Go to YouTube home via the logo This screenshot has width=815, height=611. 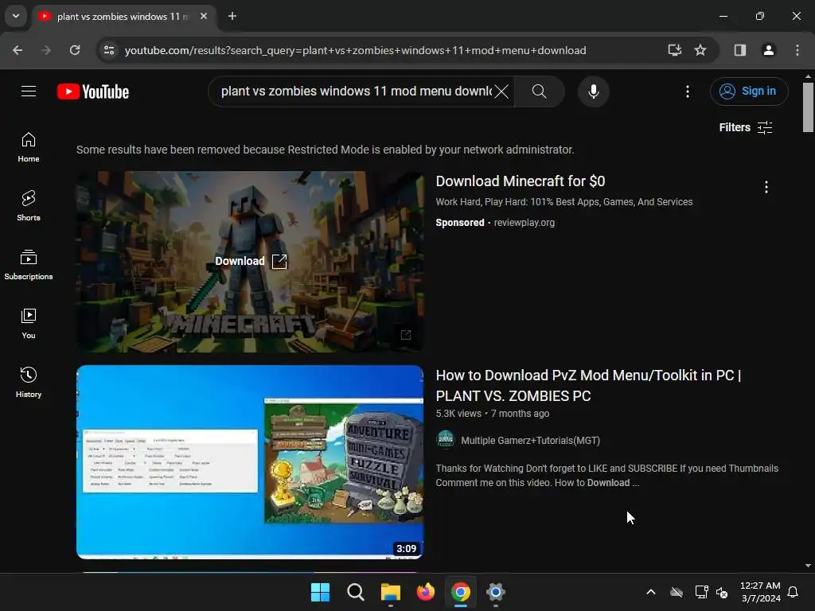click(93, 91)
